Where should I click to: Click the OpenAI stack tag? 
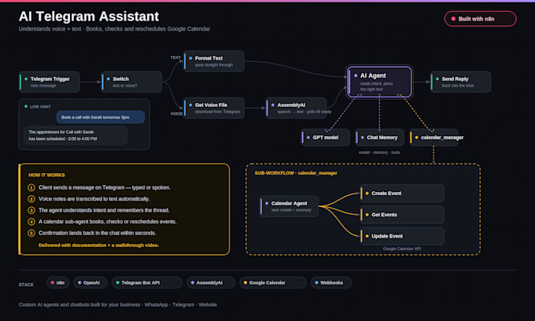pos(90,282)
